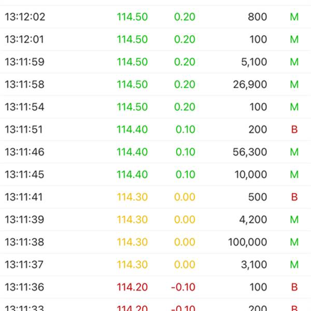Tap green M marker at 13:11:46

294,152
